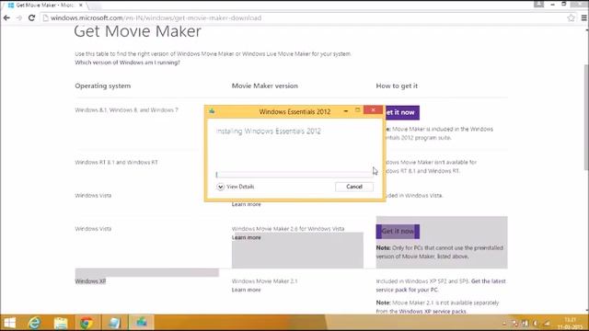Select the Get Movie Maker browser tab
Viewport: 589px width, 331px height.
click(x=44, y=6)
